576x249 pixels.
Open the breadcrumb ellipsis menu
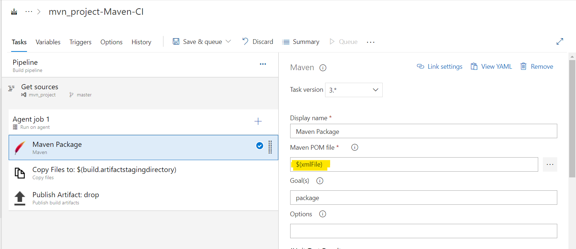click(x=29, y=12)
